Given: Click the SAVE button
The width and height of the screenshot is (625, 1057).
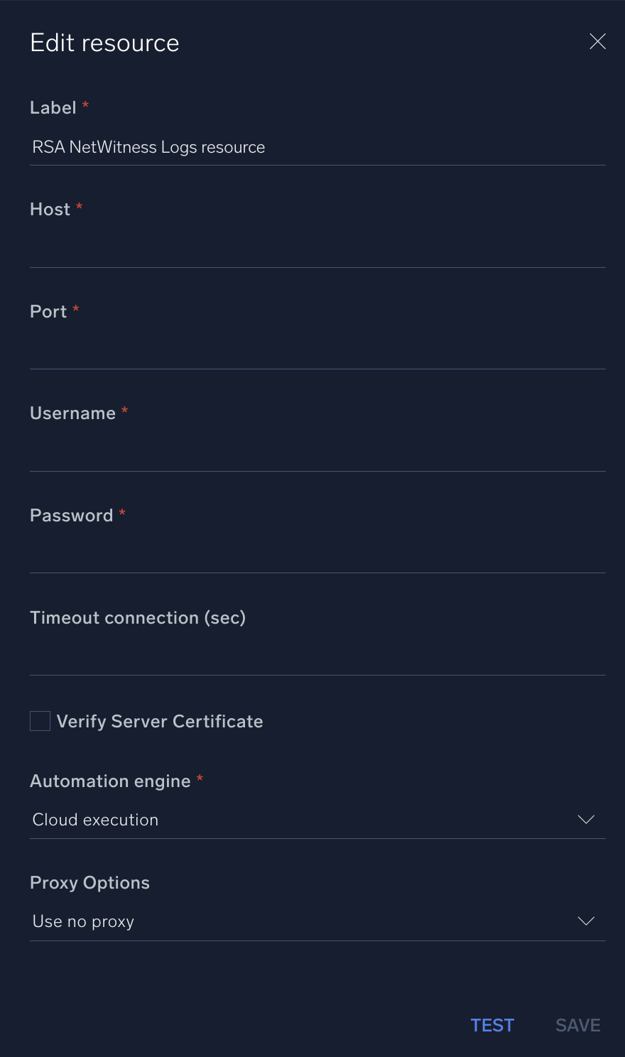Looking at the screenshot, I should 577,1025.
